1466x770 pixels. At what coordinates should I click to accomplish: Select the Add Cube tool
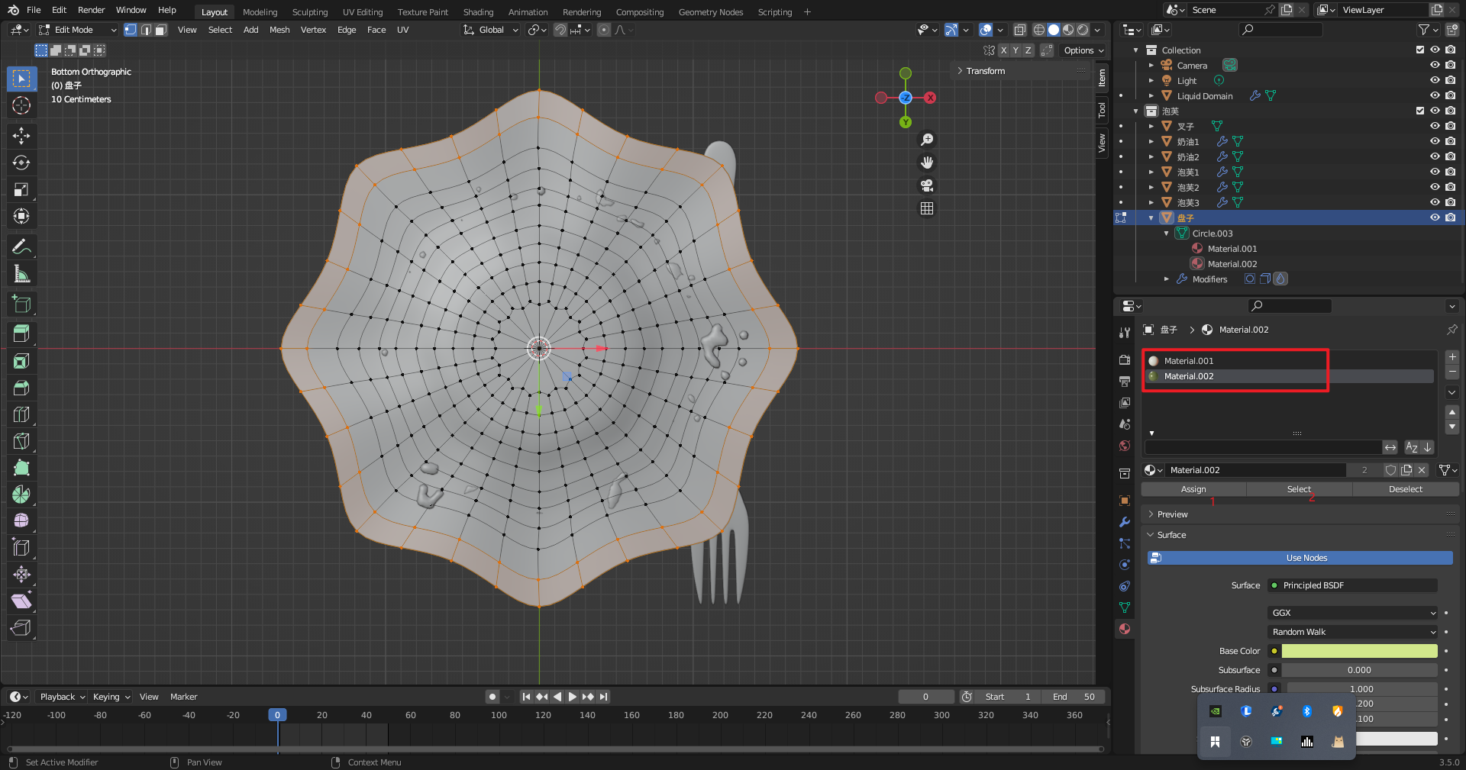[21, 304]
